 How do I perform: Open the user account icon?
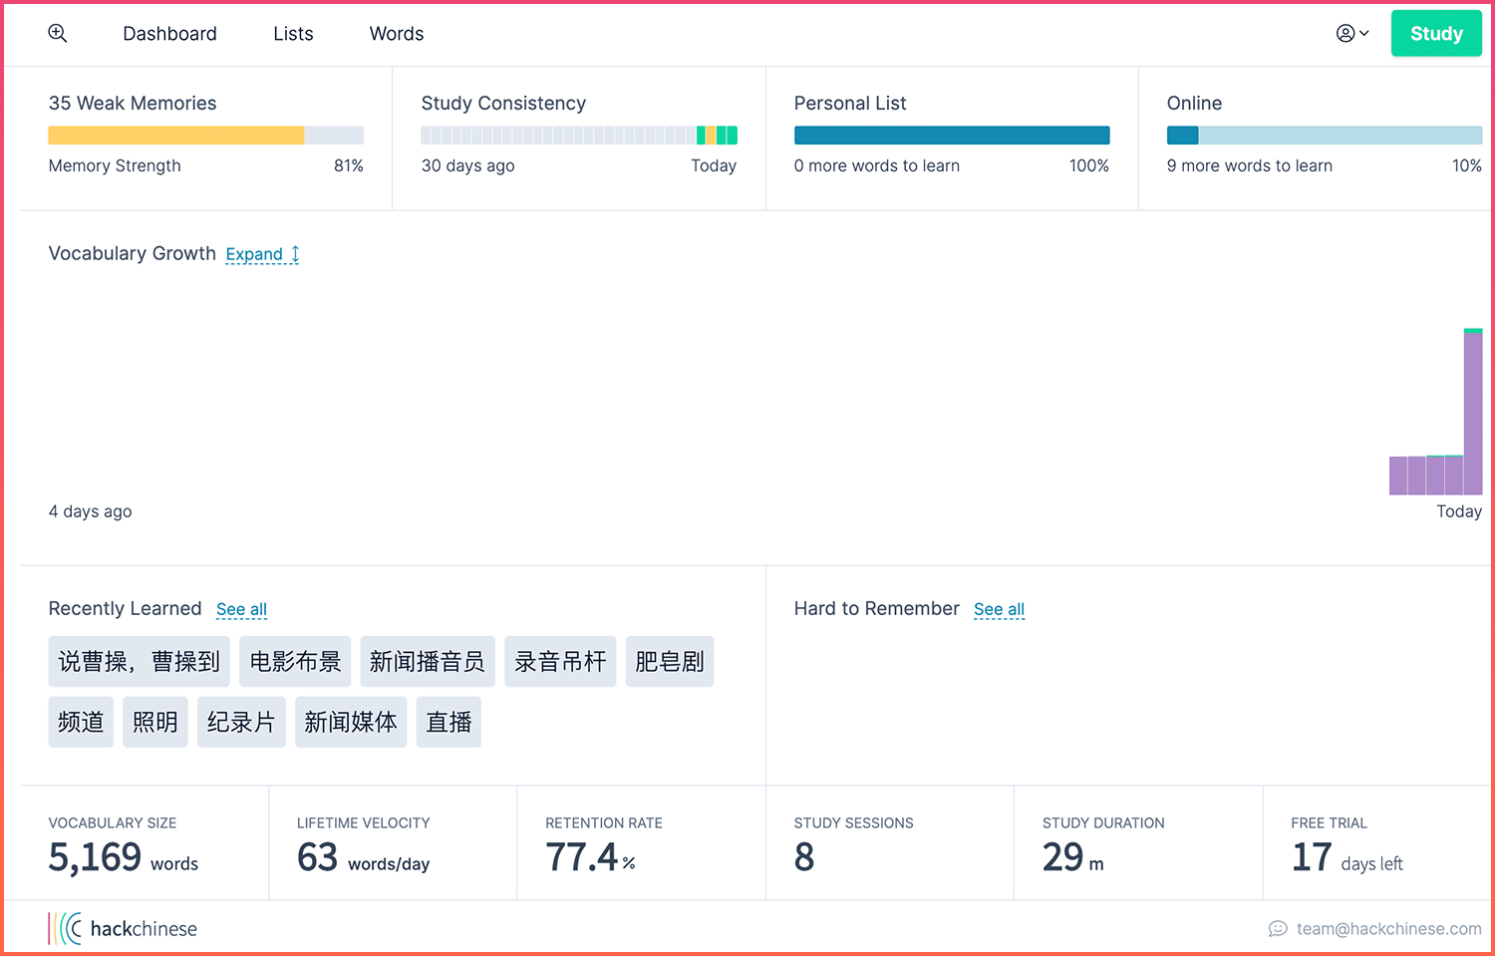point(1345,33)
